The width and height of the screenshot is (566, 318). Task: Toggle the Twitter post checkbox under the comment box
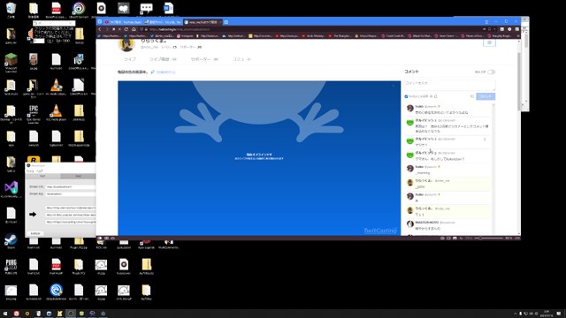point(406,96)
